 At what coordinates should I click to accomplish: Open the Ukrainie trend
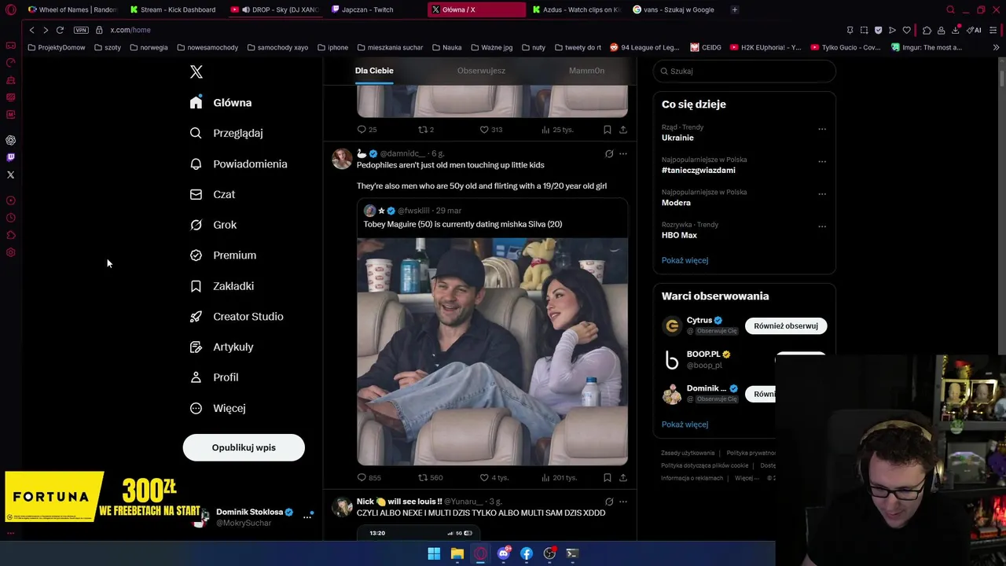(x=677, y=138)
